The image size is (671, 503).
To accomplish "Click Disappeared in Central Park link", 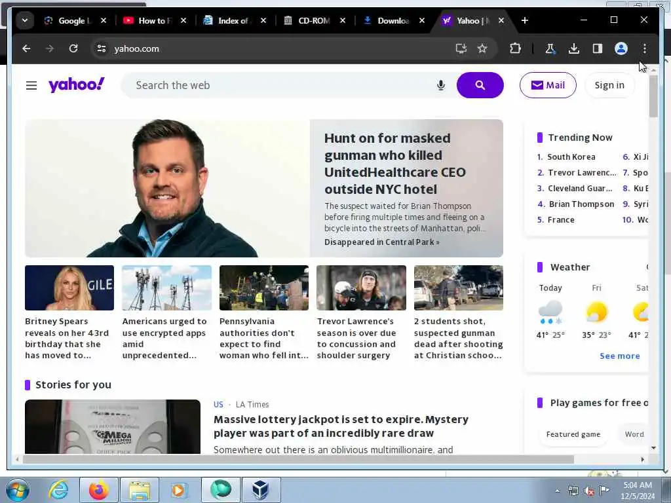I will tap(382, 242).
